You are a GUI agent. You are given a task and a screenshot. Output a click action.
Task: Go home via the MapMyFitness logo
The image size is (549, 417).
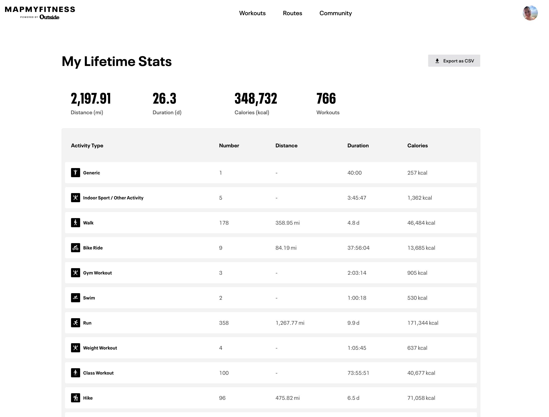coord(40,13)
